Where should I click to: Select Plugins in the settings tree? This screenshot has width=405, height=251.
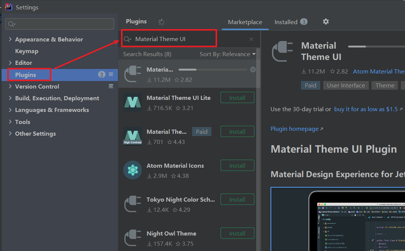26,75
